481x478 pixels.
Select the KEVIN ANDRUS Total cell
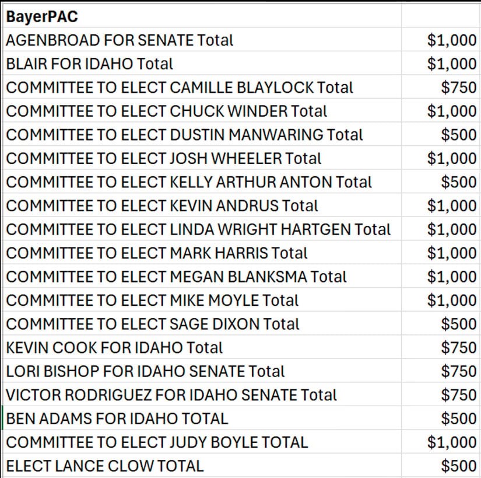(162, 205)
